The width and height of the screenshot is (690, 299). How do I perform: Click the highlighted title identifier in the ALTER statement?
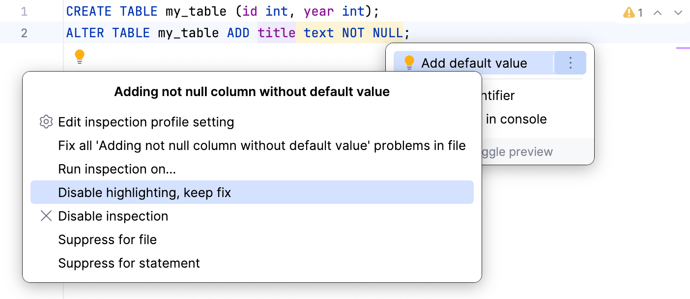(x=277, y=32)
